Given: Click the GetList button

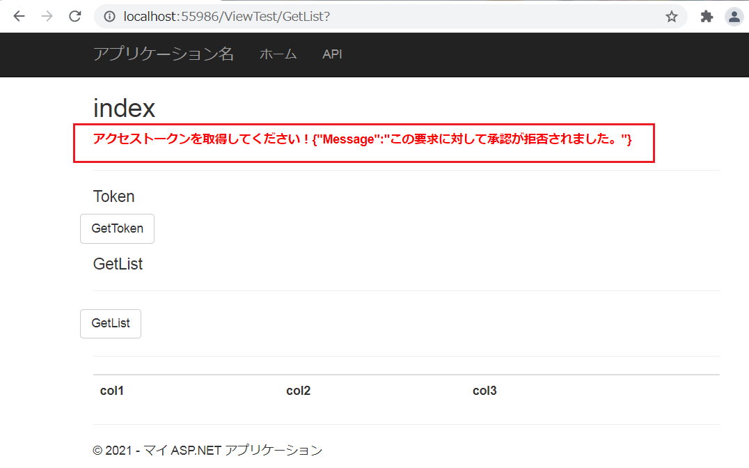Looking at the screenshot, I should click(110, 323).
